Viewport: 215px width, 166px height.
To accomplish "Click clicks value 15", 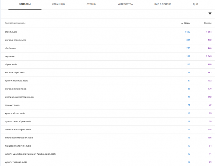I will coord(189,137).
